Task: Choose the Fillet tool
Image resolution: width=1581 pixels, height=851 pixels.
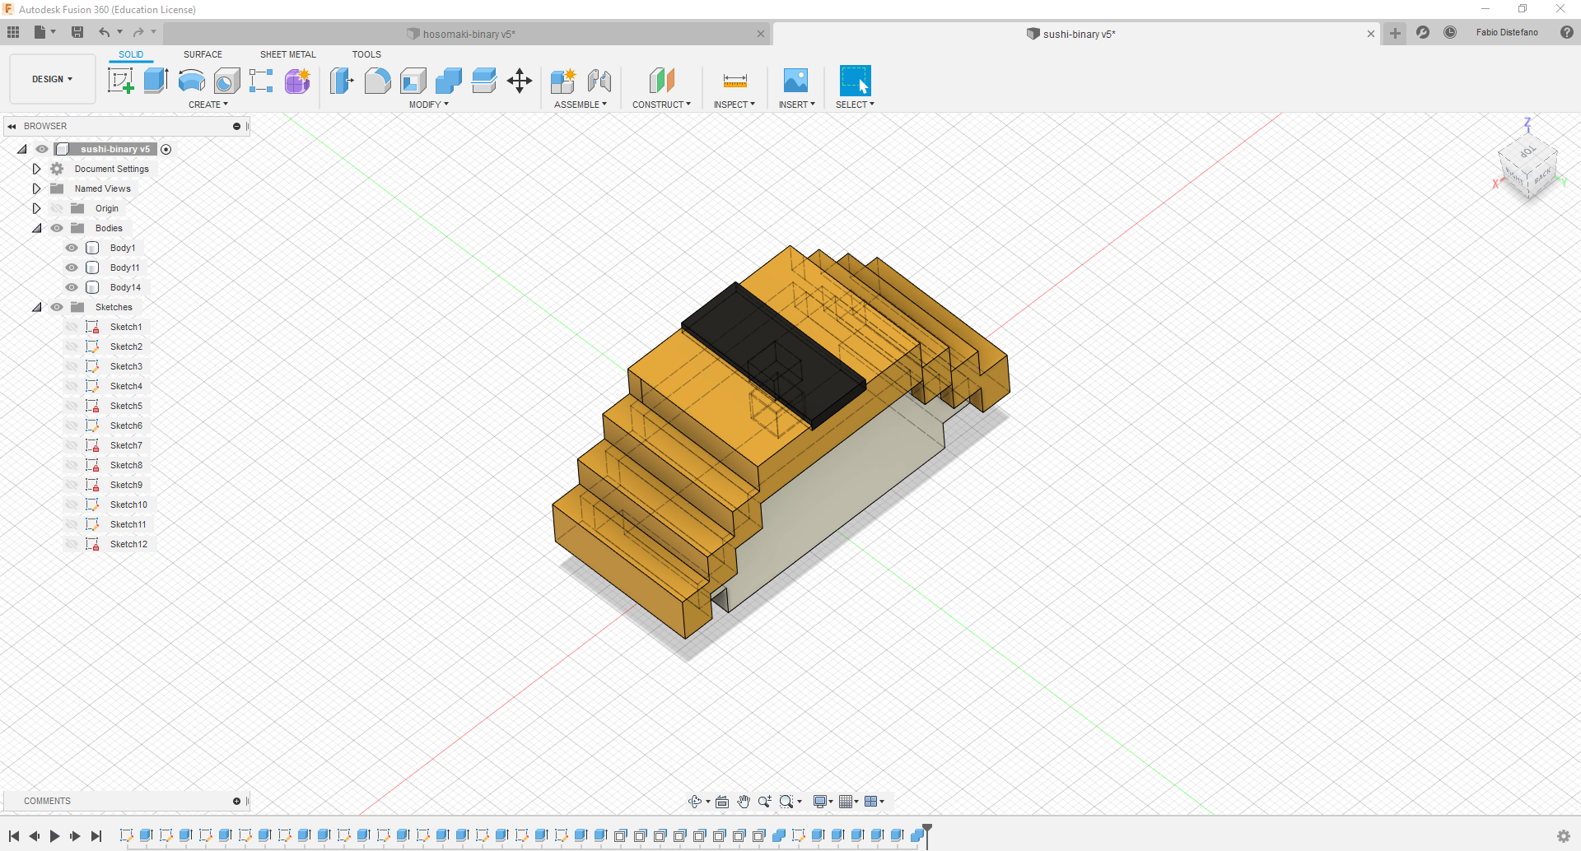Action: (377, 81)
